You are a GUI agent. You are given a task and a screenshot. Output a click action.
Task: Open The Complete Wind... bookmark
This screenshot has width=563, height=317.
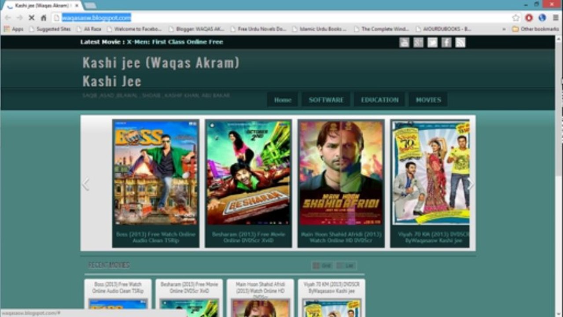[381, 29]
